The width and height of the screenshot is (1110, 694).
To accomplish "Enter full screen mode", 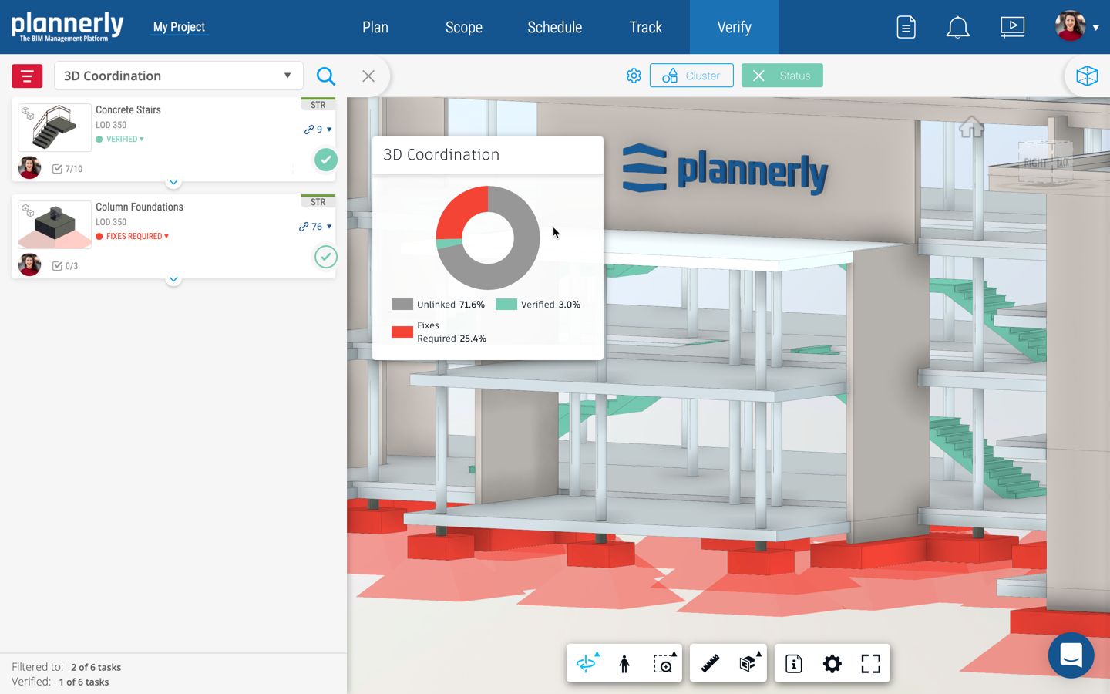I will point(871,663).
